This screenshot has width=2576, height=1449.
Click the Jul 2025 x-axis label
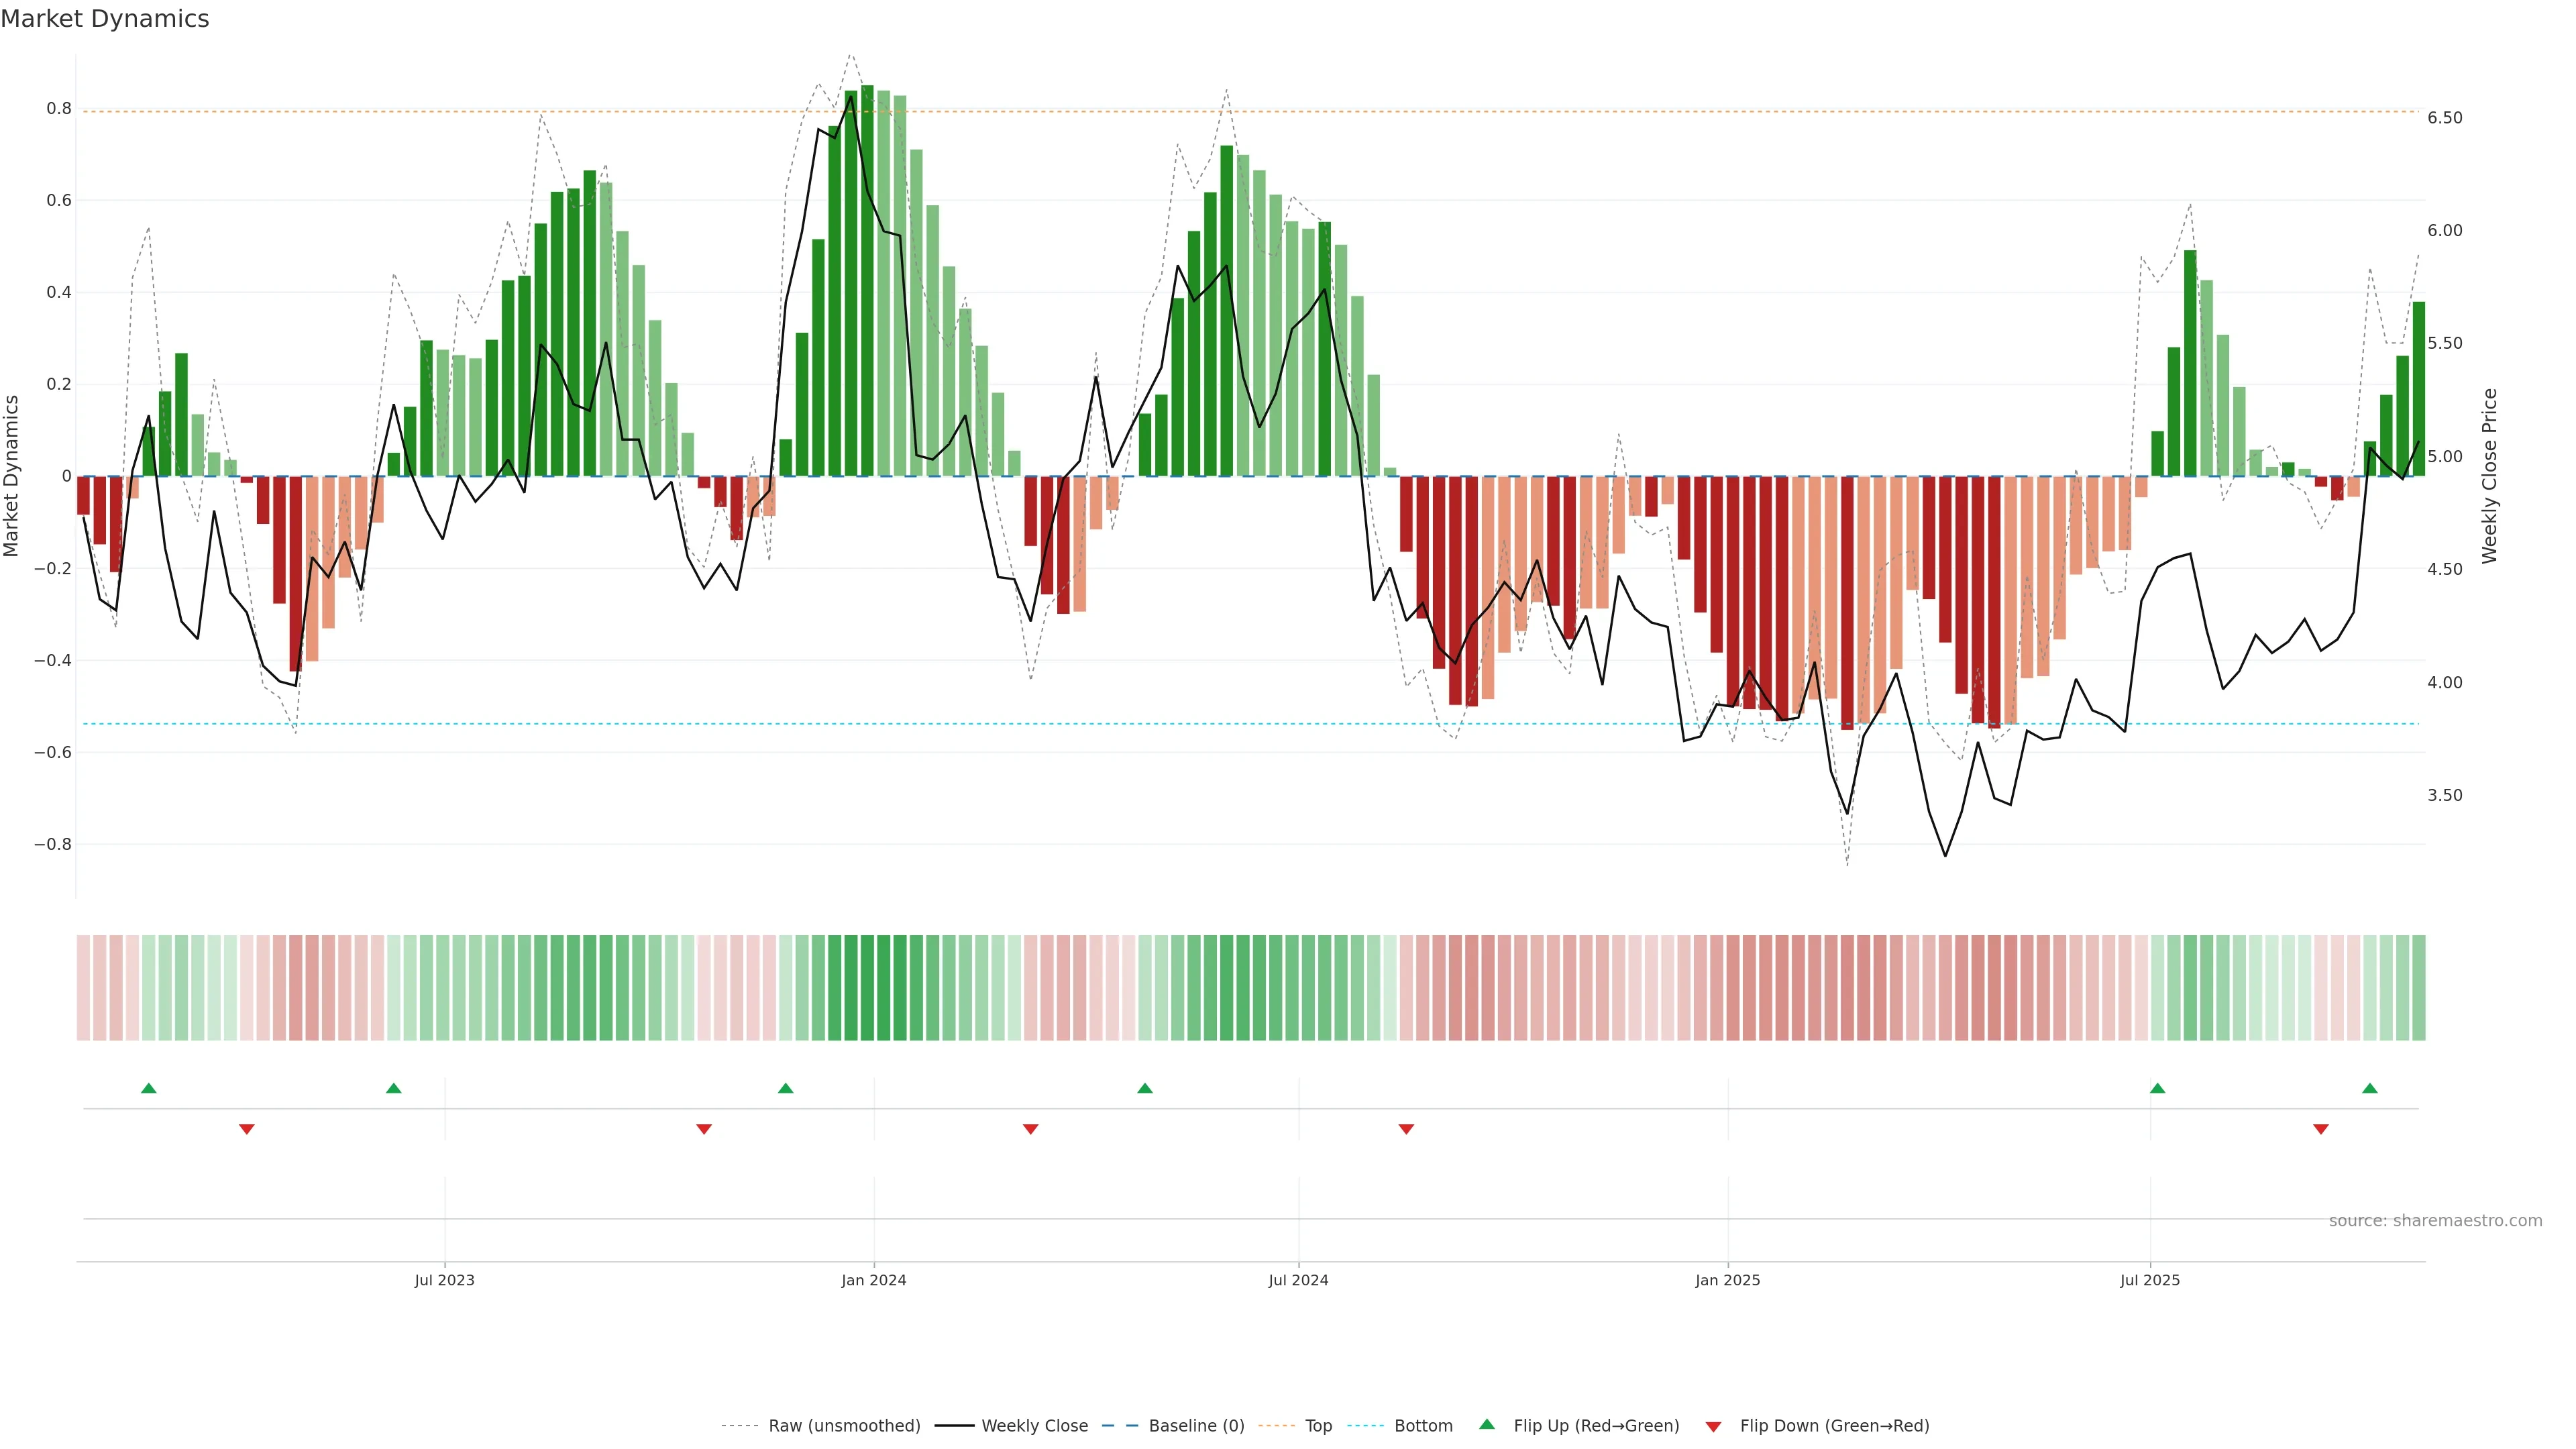[2149, 1280]
